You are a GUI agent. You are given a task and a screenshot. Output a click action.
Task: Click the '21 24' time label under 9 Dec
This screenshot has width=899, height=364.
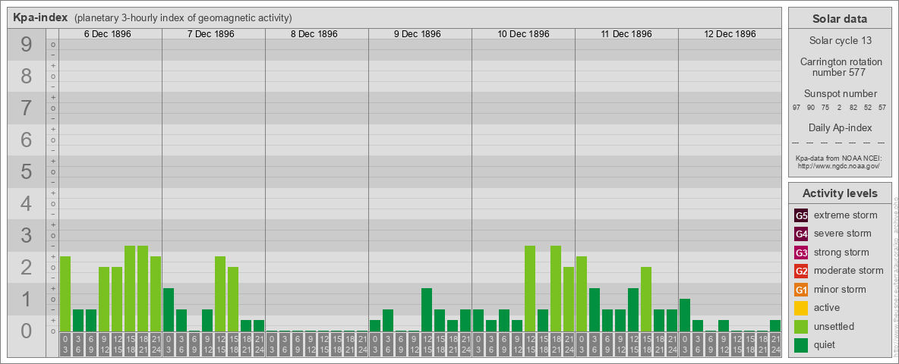click(465, 344)
